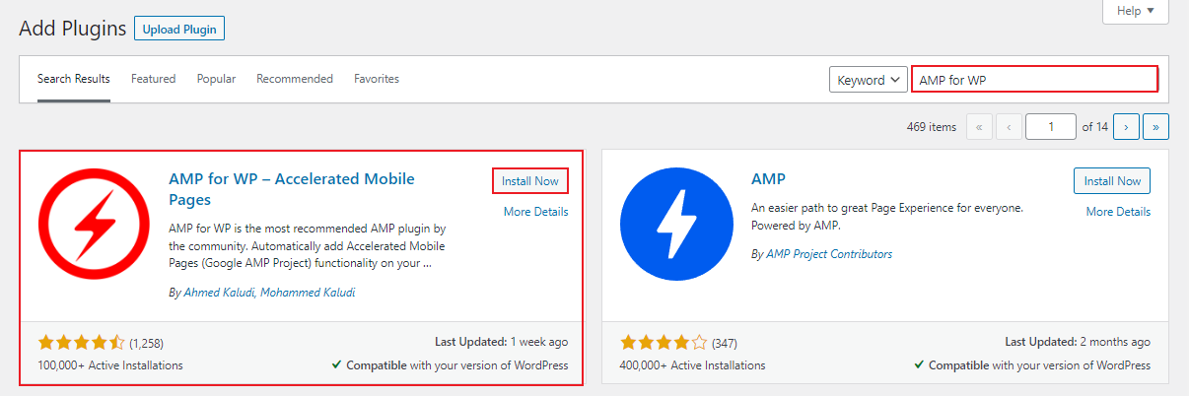
Task: Click the current page number field
Action: (1050, 127)
